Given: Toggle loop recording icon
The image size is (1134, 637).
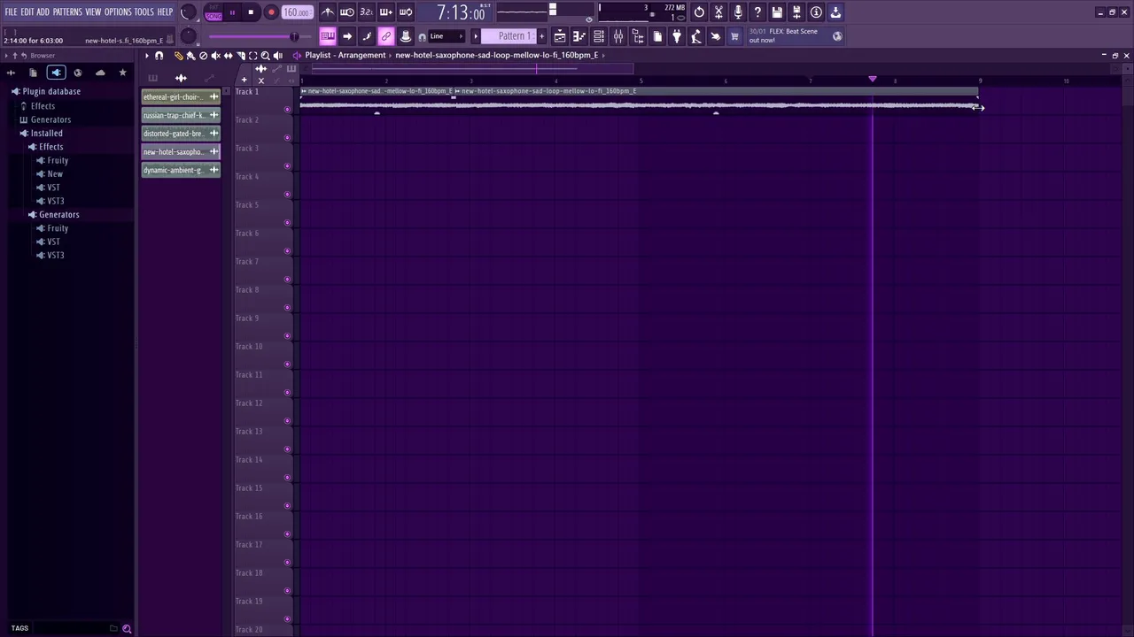Looking at the screenshot, I should 406,12.
